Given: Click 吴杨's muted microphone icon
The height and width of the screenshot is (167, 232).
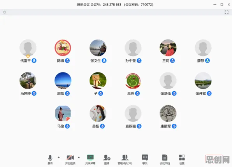Looking at the screenshot, I should (102, 126).
